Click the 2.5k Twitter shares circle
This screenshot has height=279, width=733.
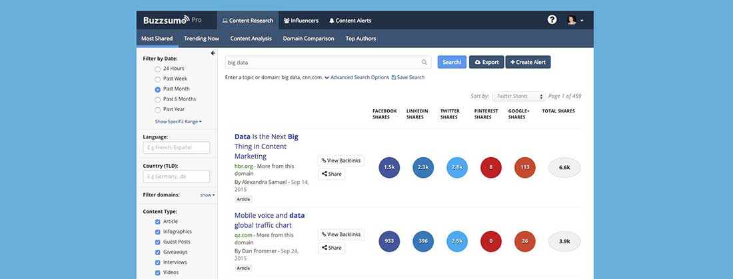click(457, 242)
